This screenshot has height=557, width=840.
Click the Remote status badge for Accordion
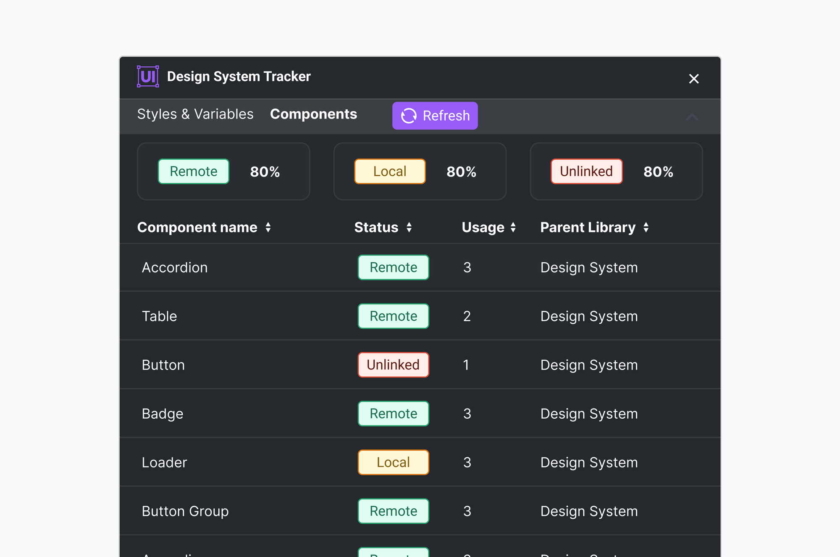tap(393, 267)
